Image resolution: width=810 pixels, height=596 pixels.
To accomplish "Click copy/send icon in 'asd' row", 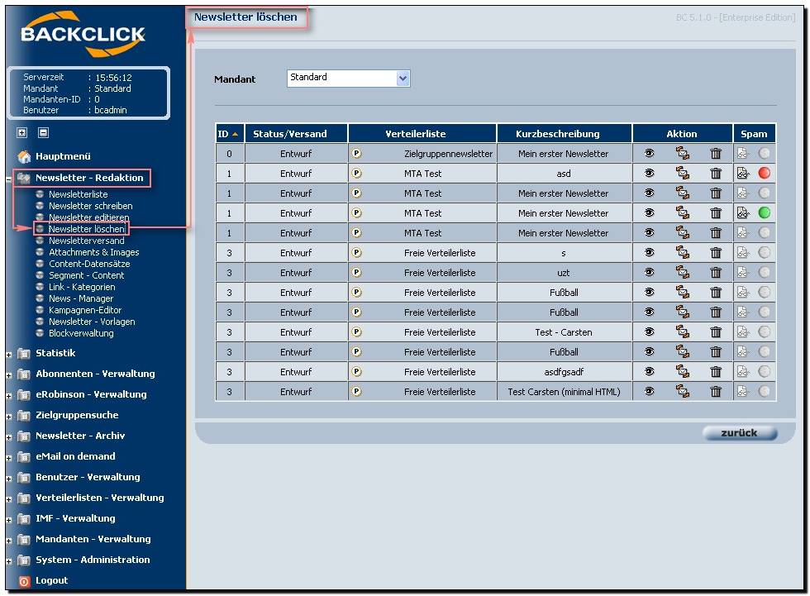I will pos(683,173).
